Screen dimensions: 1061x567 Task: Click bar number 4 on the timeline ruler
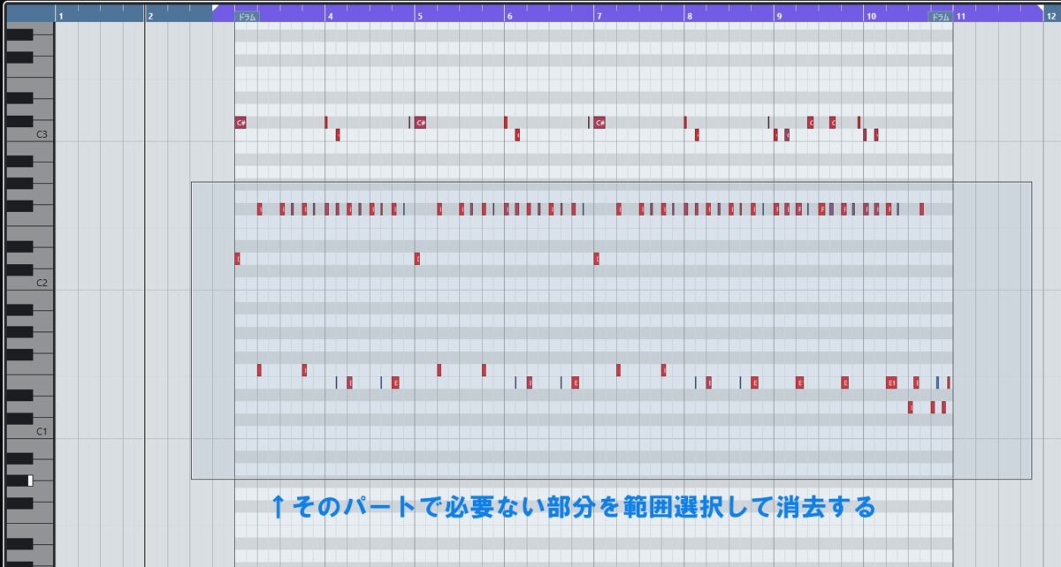tap(331, 15)
